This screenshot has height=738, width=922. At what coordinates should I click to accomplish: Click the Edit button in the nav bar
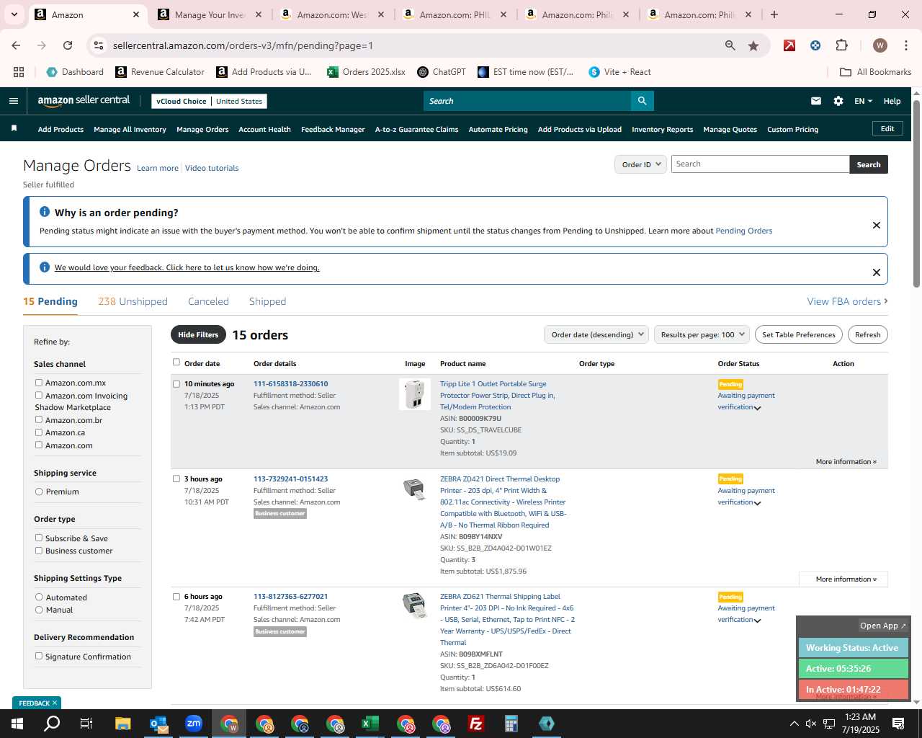pyautogui.click(x=887, y=128)
